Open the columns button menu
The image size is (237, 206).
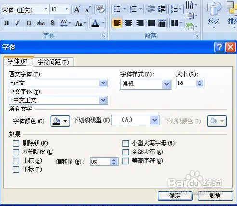[x=177, y=23]
